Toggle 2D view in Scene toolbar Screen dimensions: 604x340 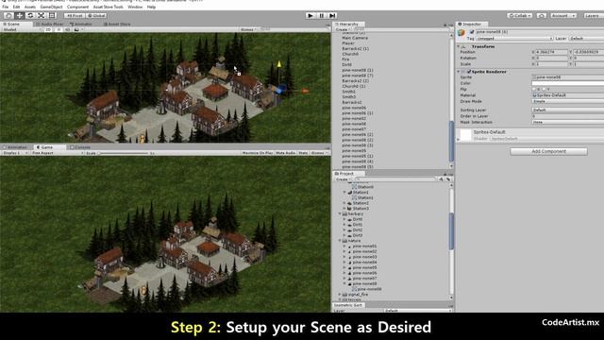point(48,29)
